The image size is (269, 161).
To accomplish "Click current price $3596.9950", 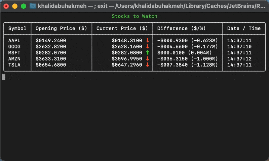I will 127,58.
